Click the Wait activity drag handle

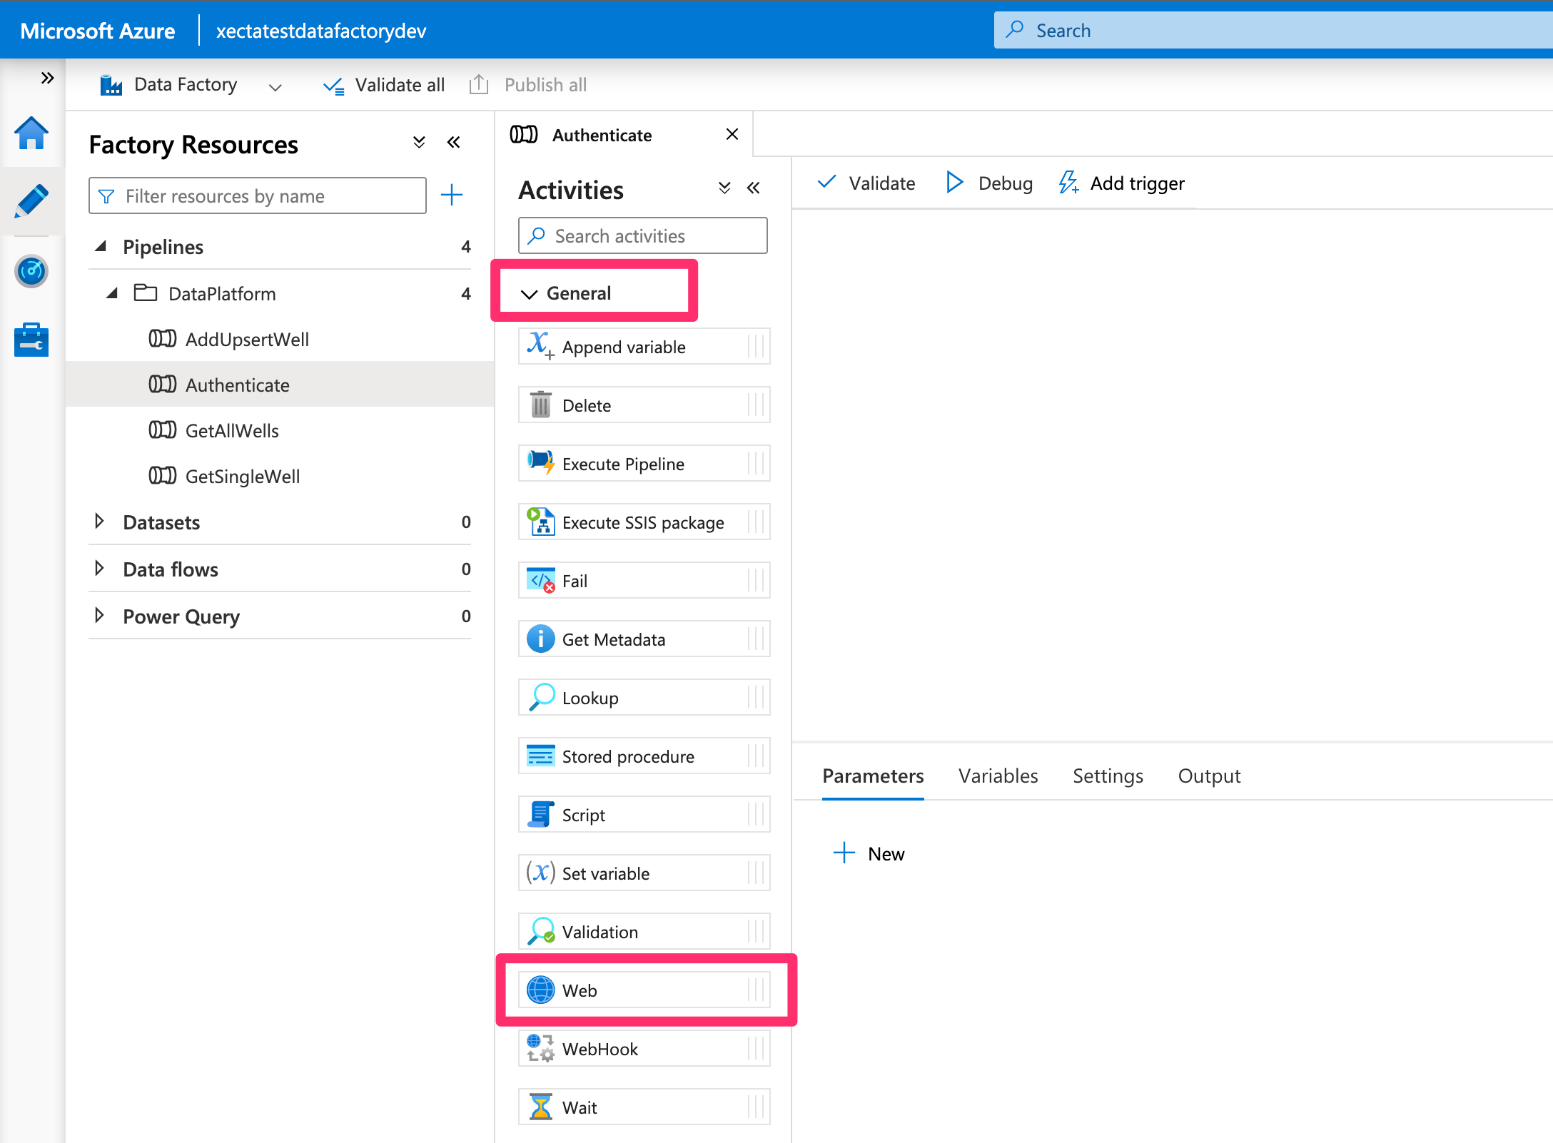756,1107
